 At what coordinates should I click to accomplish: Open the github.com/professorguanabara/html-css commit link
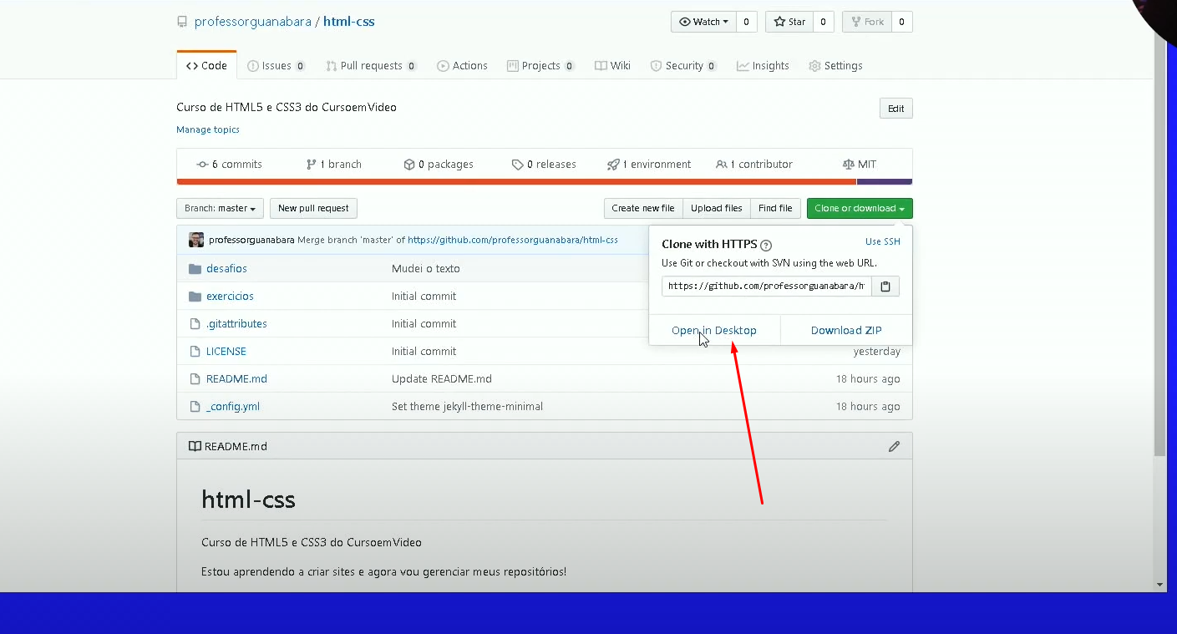click(513, 240)
